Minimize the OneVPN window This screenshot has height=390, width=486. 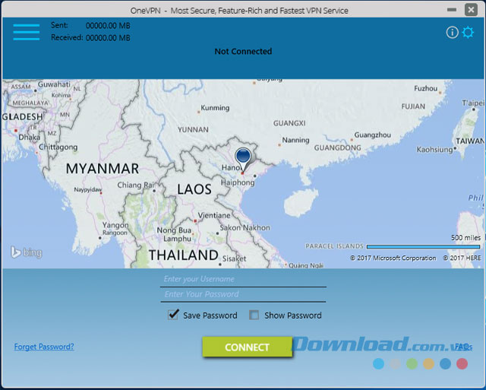(452, 10)
